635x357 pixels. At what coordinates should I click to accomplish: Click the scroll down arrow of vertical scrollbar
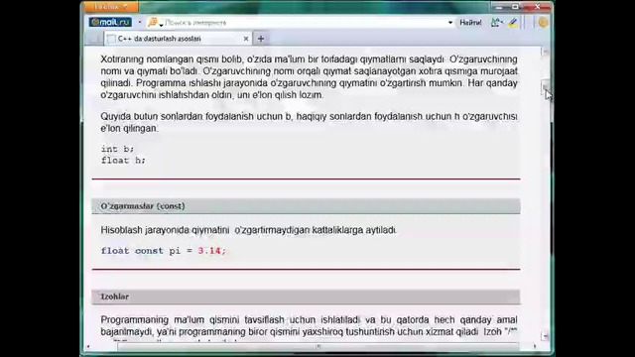[545, 336]
